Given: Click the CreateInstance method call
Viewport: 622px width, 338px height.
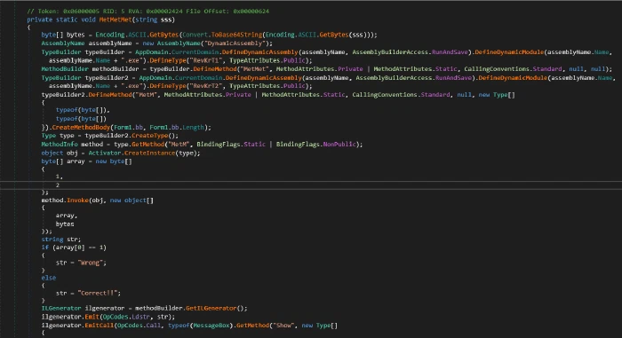Looking at the screenshot, I should pyautogui.click(x=149, y=153).
